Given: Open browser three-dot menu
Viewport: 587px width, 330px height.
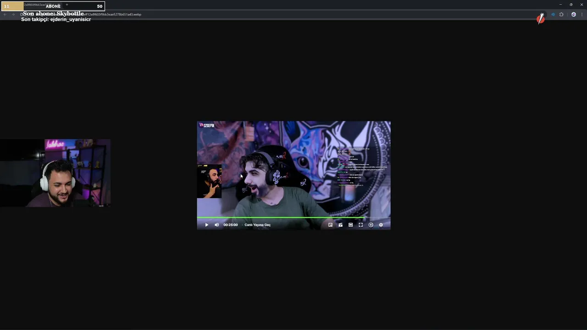Looking at the screenshot, I should (581, 15).
